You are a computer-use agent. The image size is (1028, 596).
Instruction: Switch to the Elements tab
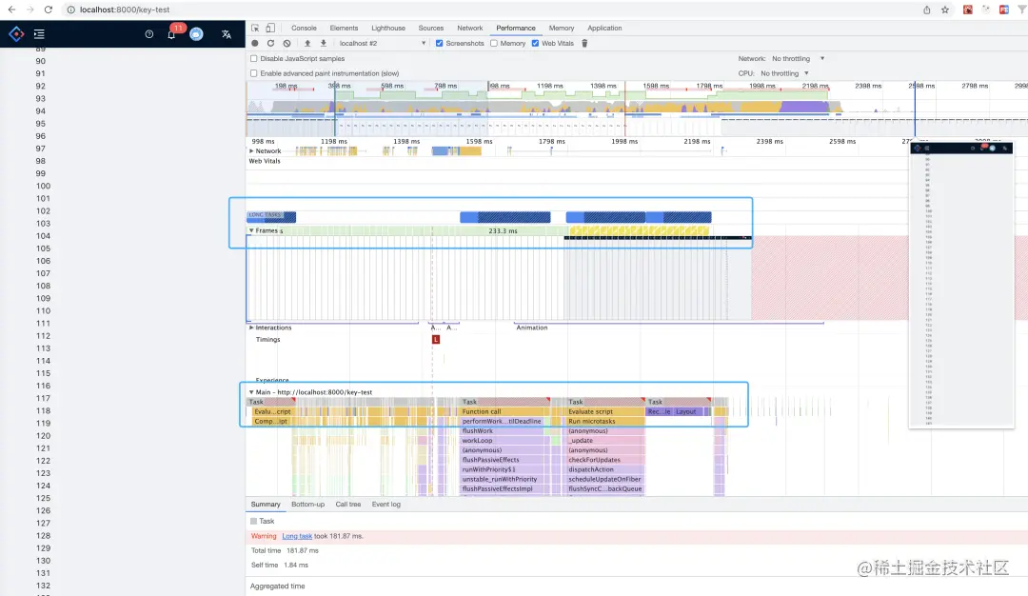tap(344, 29)
